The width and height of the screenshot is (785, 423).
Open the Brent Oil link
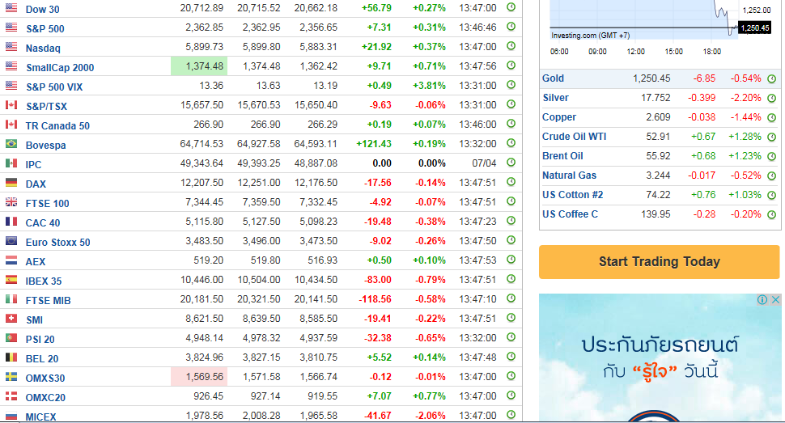coord(562,156)
